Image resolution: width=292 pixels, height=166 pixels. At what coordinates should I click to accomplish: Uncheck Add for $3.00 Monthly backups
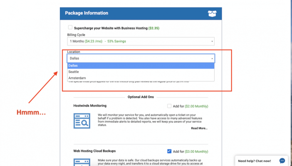coord(169,151)
